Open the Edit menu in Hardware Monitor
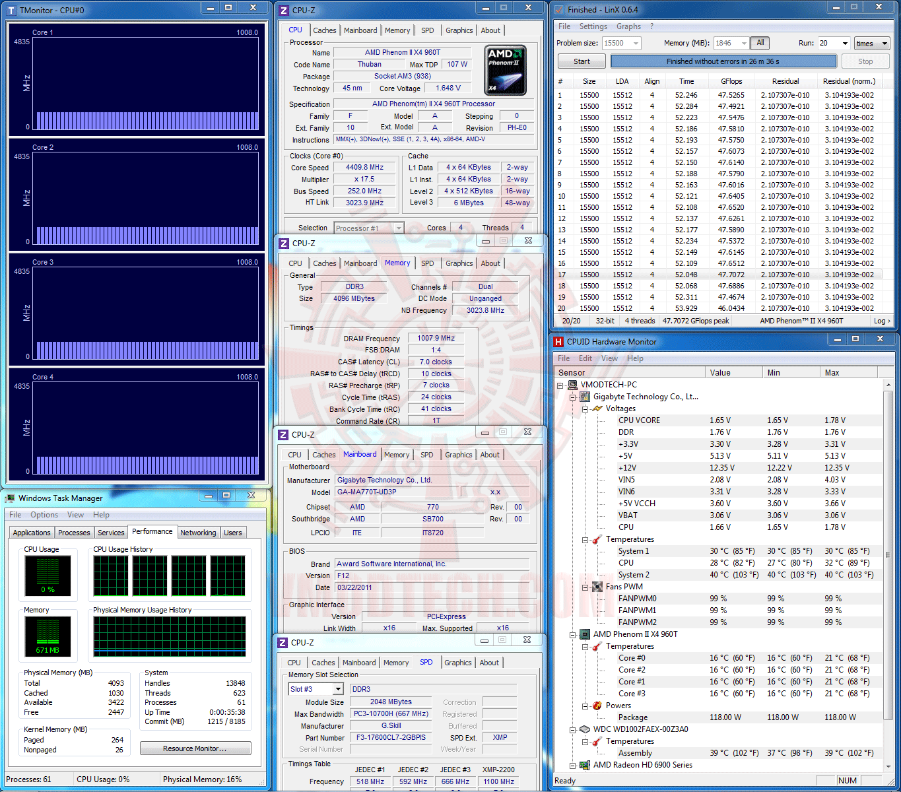Screen dimensions: 901x792 pos(585,358)
